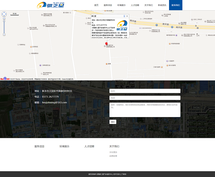Screen dimensions: 215x177
Task: Open the 服务项目 navigation menu item
Action: click(x=108, y=5)
